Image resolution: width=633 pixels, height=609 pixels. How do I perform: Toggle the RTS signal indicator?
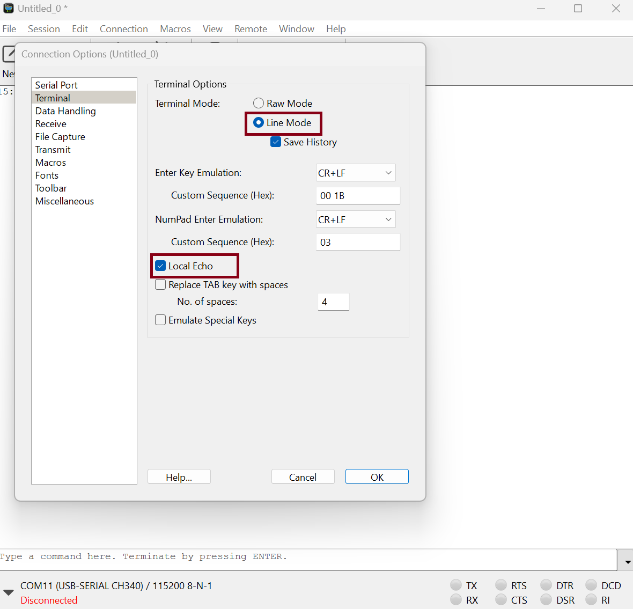501,585
